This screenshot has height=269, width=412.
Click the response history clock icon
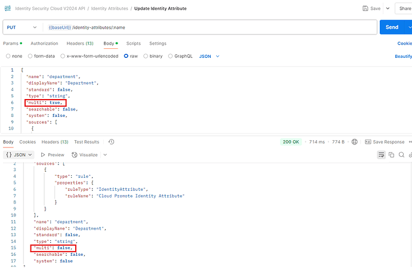coord(111,142)
